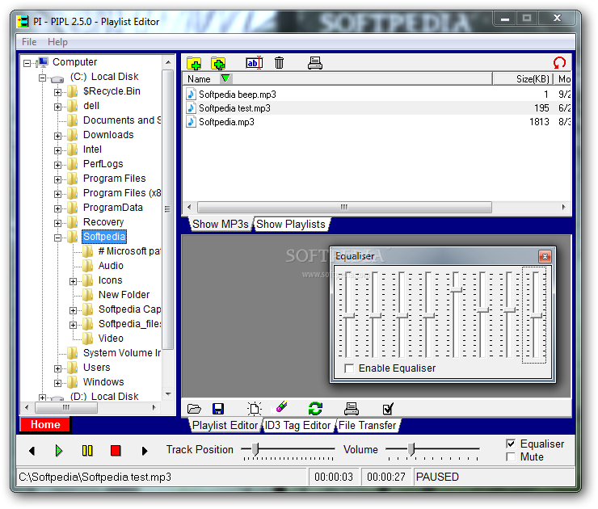Image resolution: width=598 pixels, height=509 pixels.
Task: Click the first add-folder icon with green plus
Action: coord(194,63)
